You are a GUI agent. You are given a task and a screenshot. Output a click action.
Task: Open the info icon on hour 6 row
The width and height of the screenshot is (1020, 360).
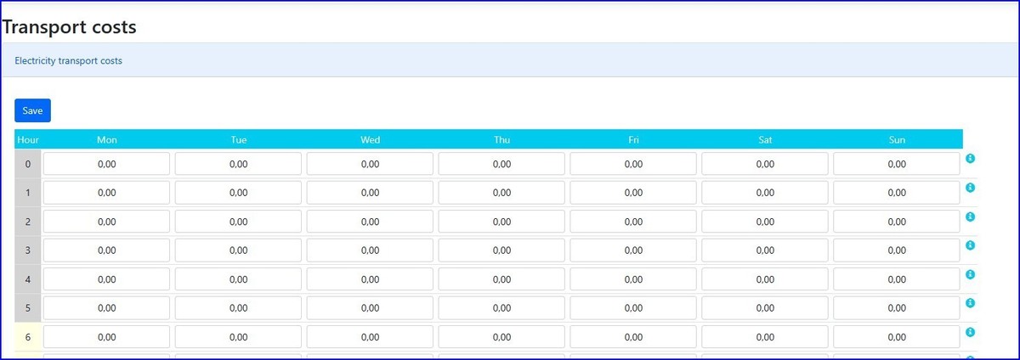point(970,332)
